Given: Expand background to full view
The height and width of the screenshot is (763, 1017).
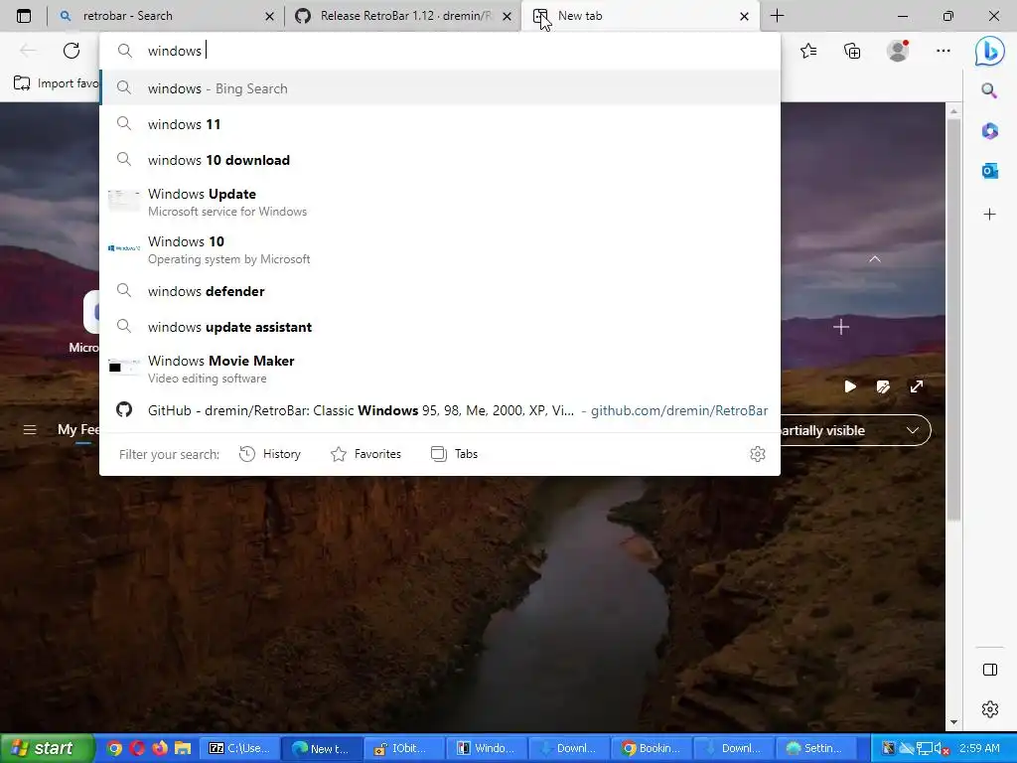Looking at the screenshot, I should click(x=917, y=386).
